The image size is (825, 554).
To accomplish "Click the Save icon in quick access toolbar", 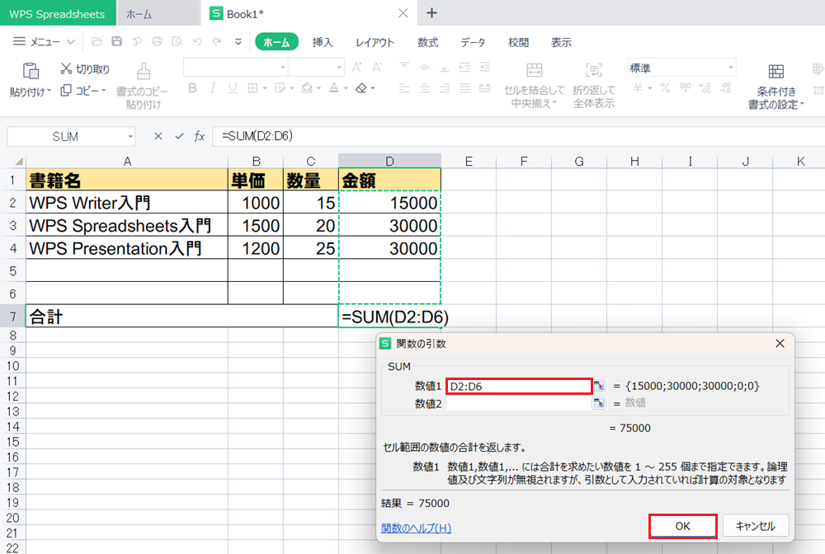I will [117, 41].
